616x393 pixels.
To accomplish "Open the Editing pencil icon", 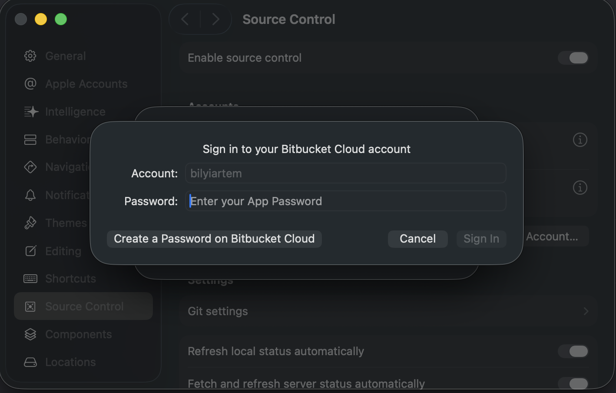I will click(x=30, y=251).
